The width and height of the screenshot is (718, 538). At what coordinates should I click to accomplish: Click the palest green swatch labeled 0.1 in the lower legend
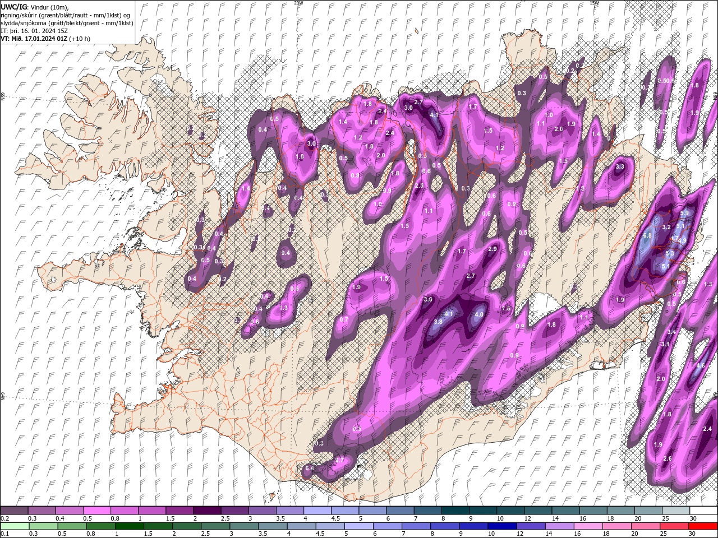(x=15, y=526)
